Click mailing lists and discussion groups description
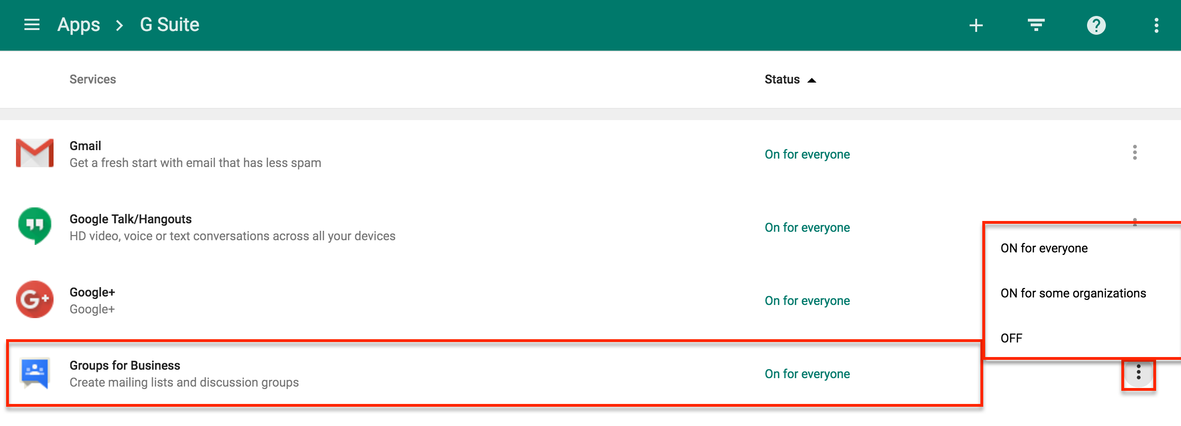Image resolution: width=1181 pixels, height=426 pixels. [184, 382]
